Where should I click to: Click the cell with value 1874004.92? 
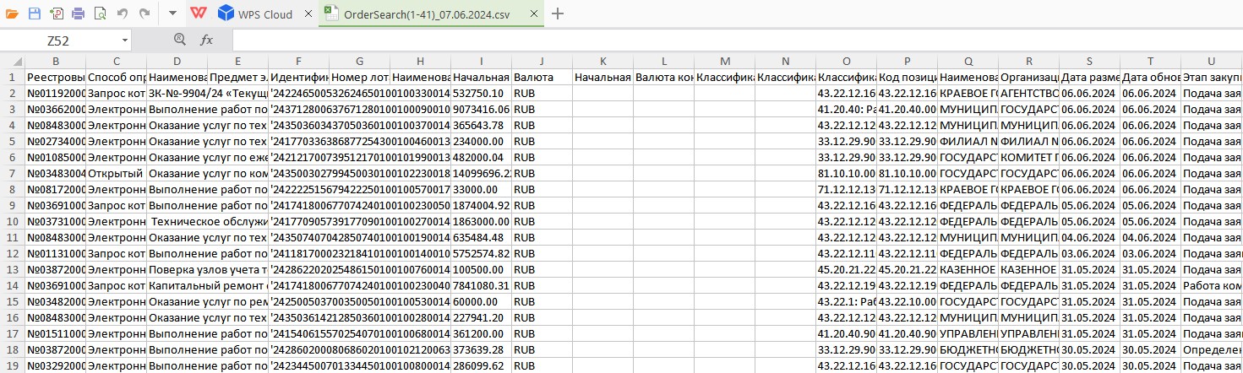[481, 205]
